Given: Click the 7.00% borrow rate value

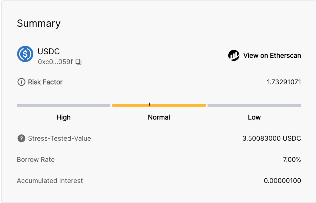Looking at the screenshot, I should coord(292,160).
